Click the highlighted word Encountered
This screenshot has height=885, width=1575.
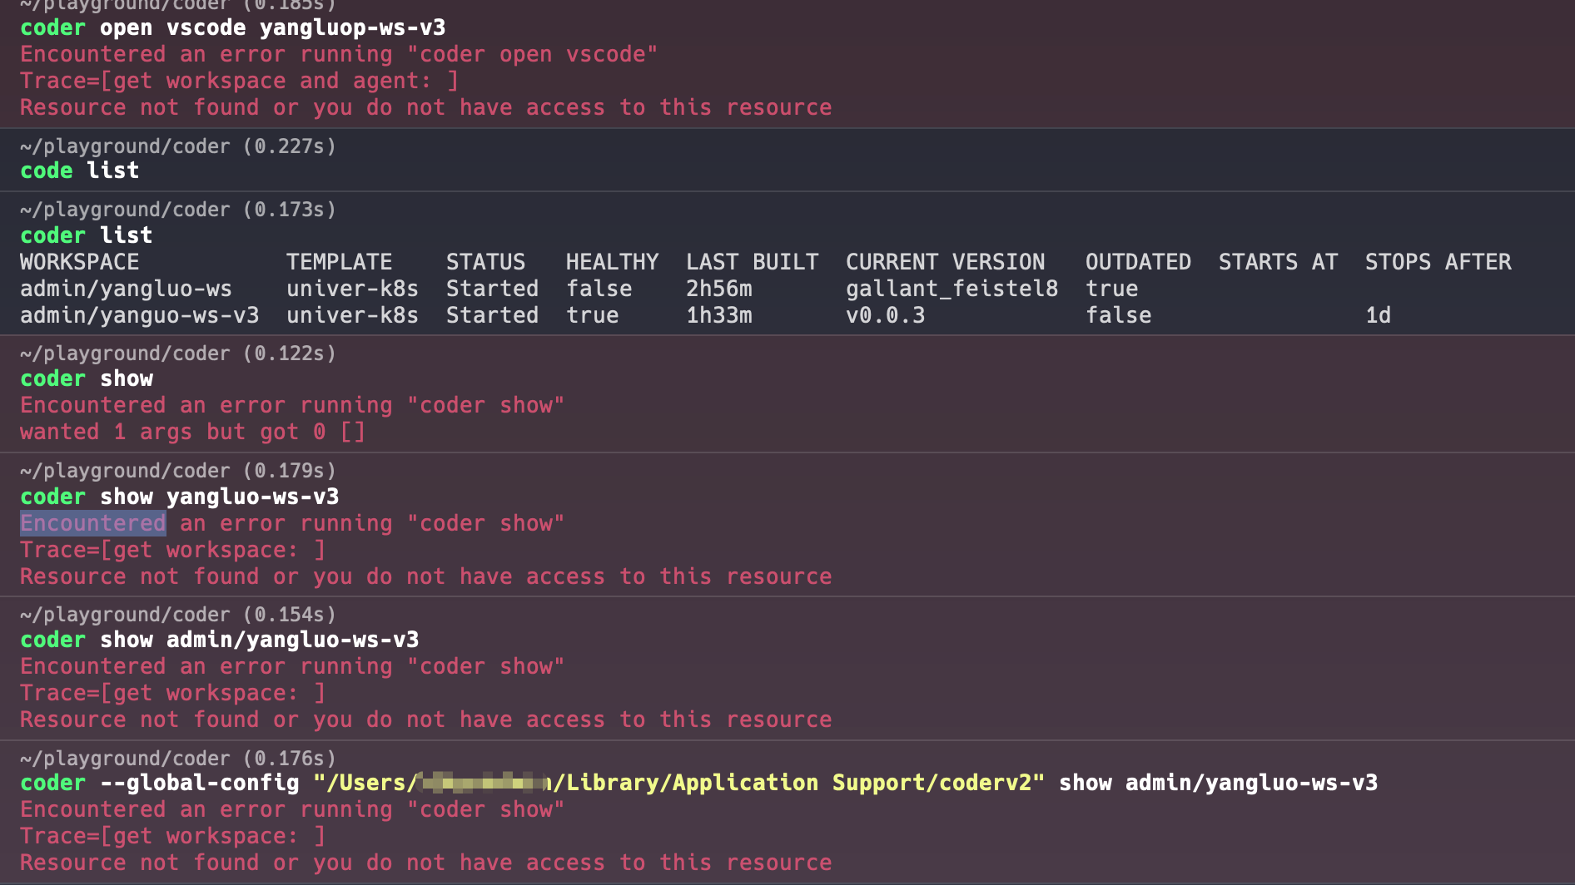coord(92,523)
